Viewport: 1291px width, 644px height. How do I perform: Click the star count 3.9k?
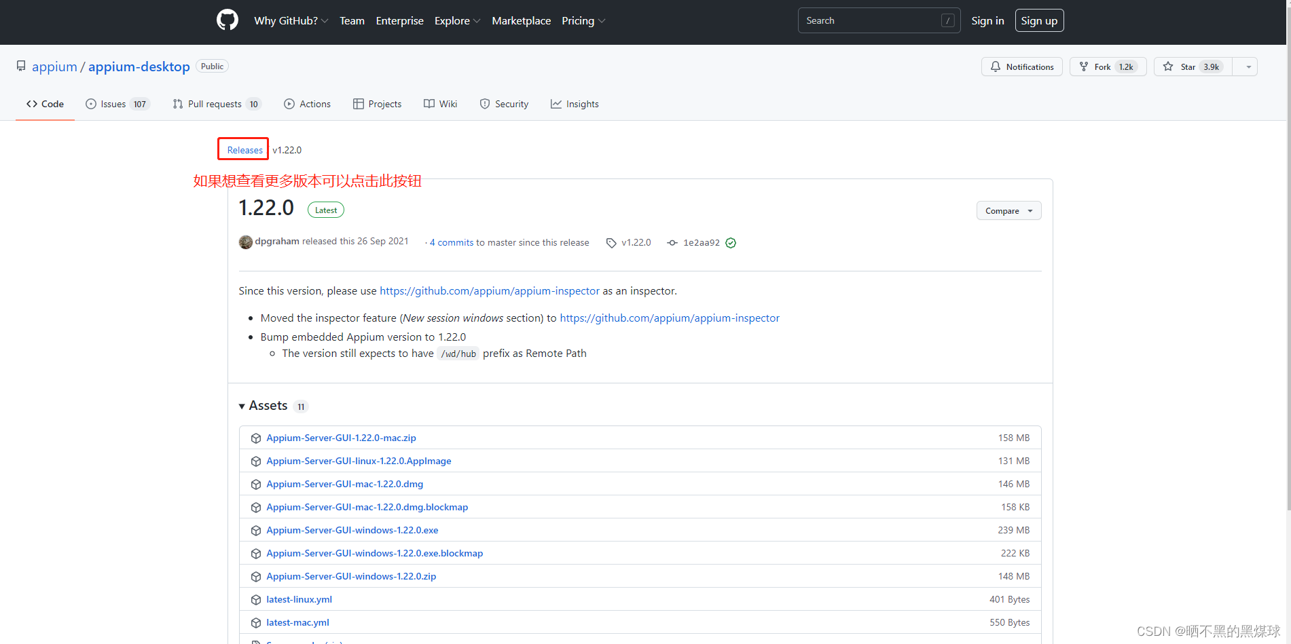[x=1211, y=67]
